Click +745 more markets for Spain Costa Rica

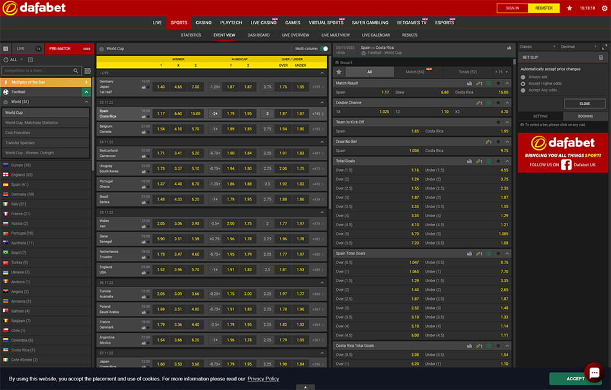318,114
